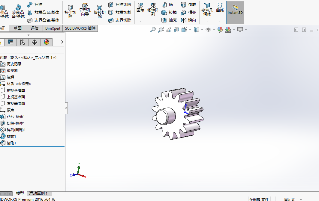The height and width of the screenshot is (201, 319).
Task: Choose 包覆 wrap tool
Action: click(188, 4)
